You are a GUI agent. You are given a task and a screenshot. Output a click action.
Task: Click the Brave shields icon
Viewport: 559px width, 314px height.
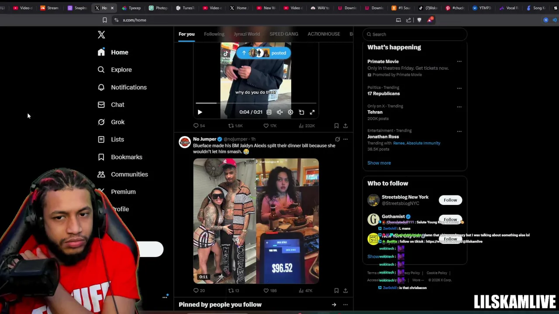419,20
